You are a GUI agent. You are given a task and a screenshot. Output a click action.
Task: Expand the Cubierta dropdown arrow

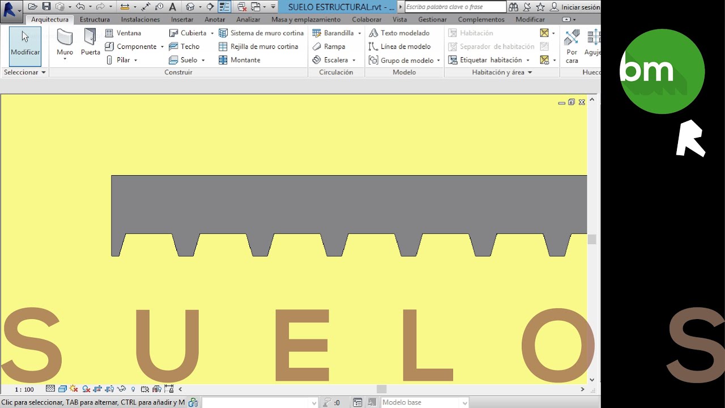coord(212,33)
